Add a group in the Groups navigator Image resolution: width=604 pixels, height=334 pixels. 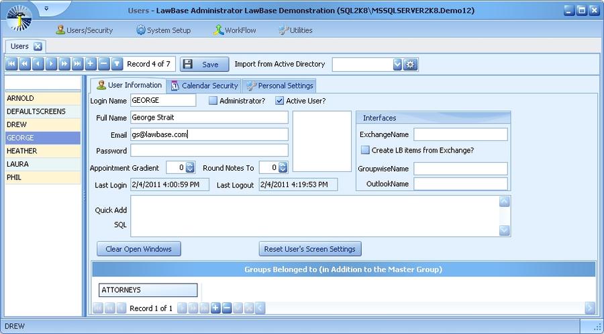tap(215, 308)
